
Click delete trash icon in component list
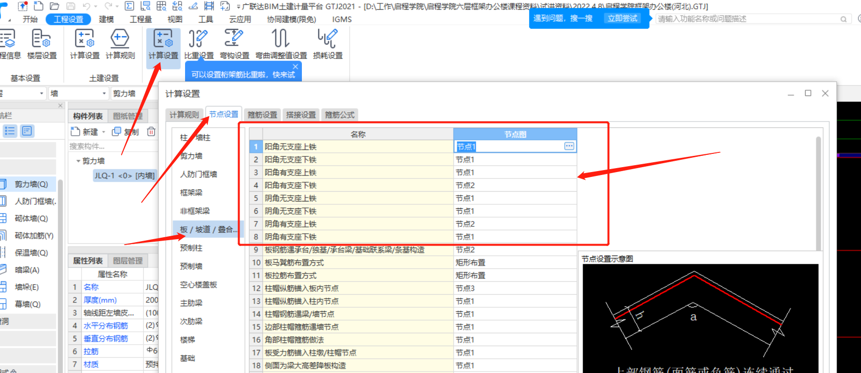click(151, 131)
